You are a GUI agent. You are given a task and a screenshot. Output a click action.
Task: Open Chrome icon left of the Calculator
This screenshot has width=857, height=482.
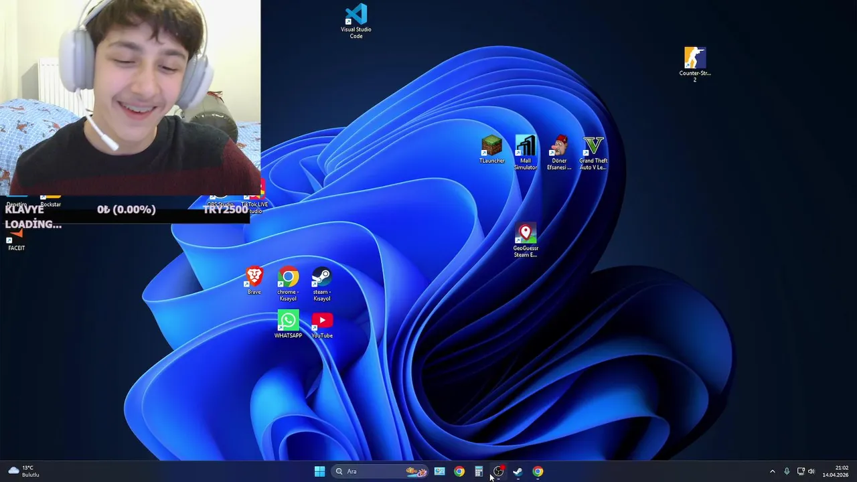459,471
